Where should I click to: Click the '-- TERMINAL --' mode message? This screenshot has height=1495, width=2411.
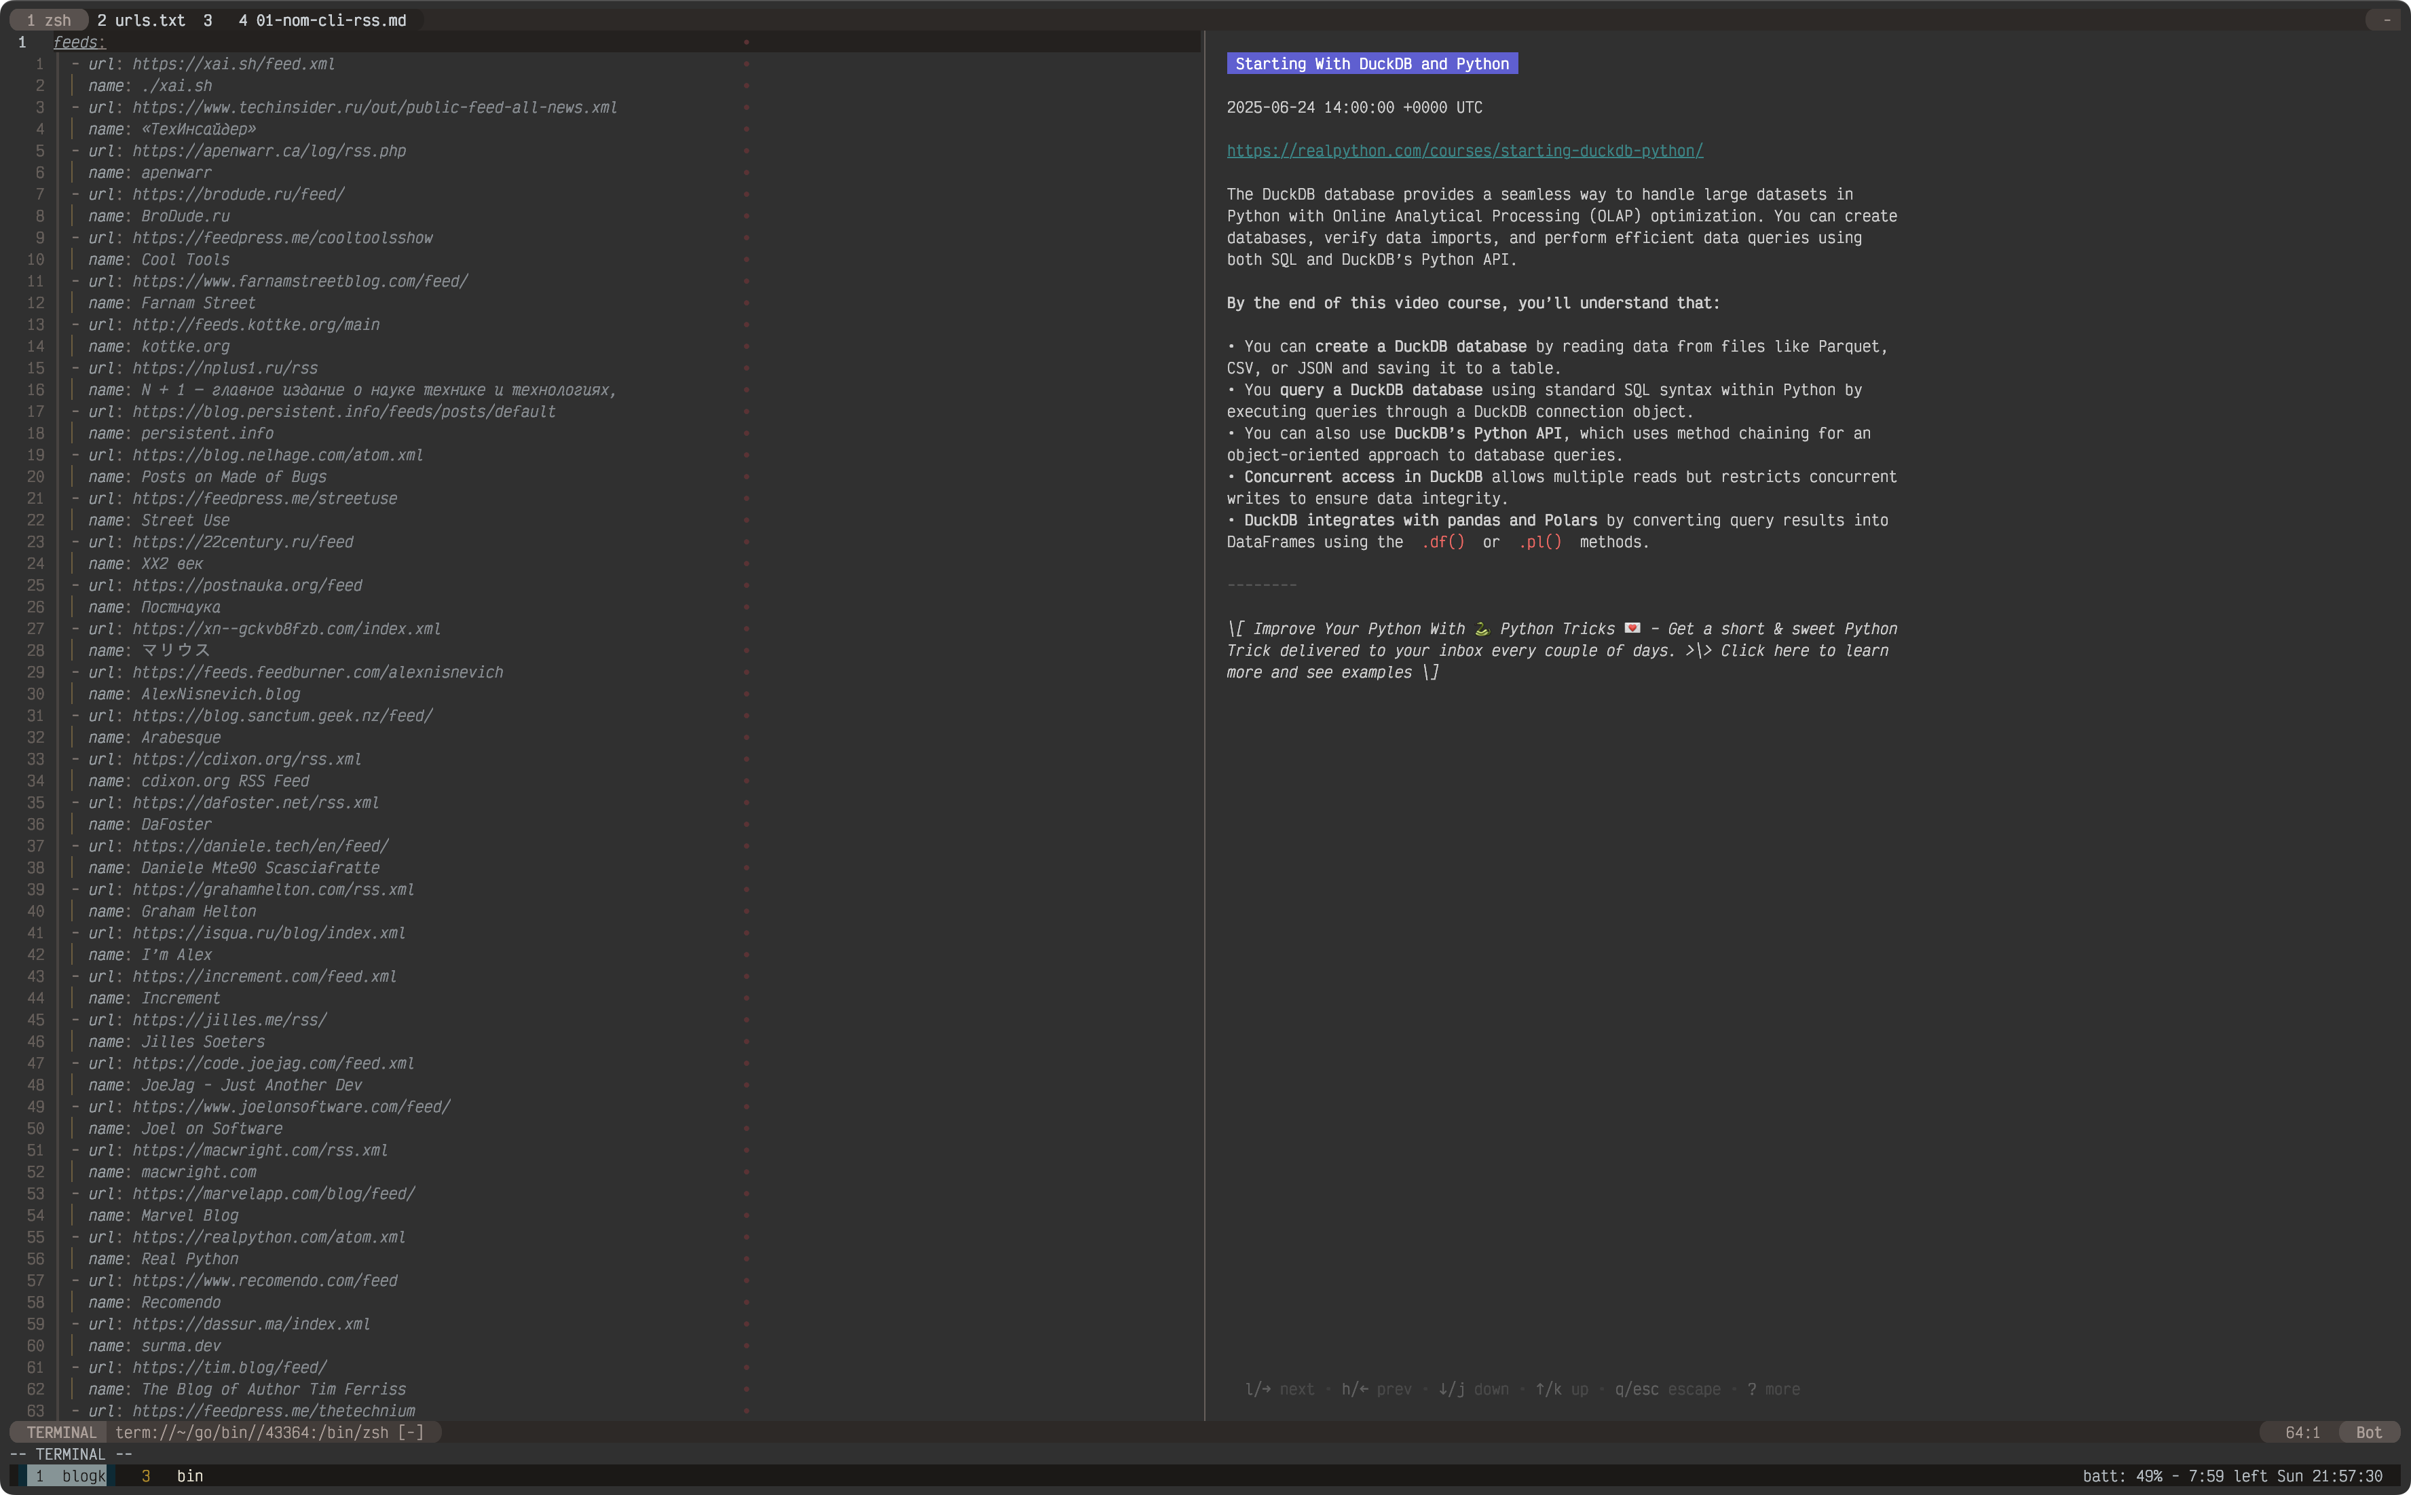pos(71,1454)
